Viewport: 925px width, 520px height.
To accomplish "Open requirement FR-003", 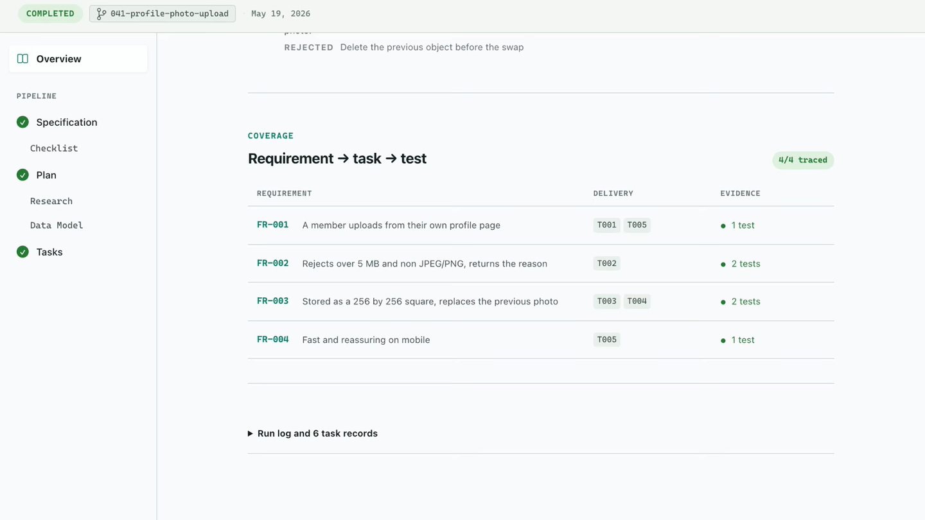I will [272, 301].
